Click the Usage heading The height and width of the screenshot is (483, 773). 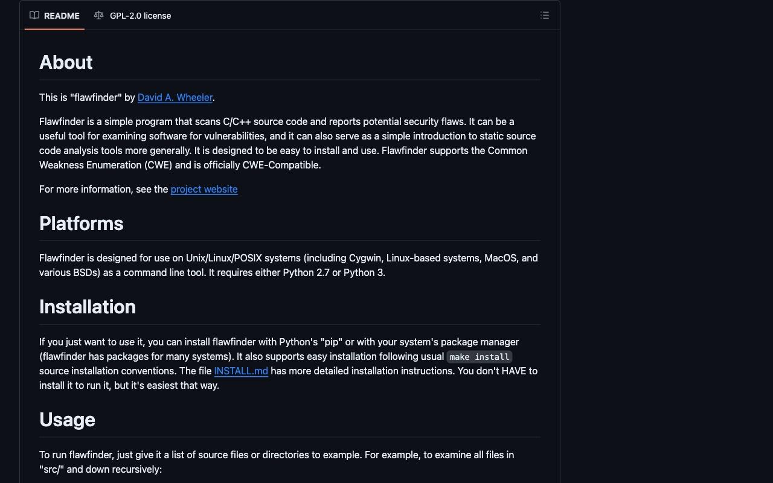click(x=67, y=420)
